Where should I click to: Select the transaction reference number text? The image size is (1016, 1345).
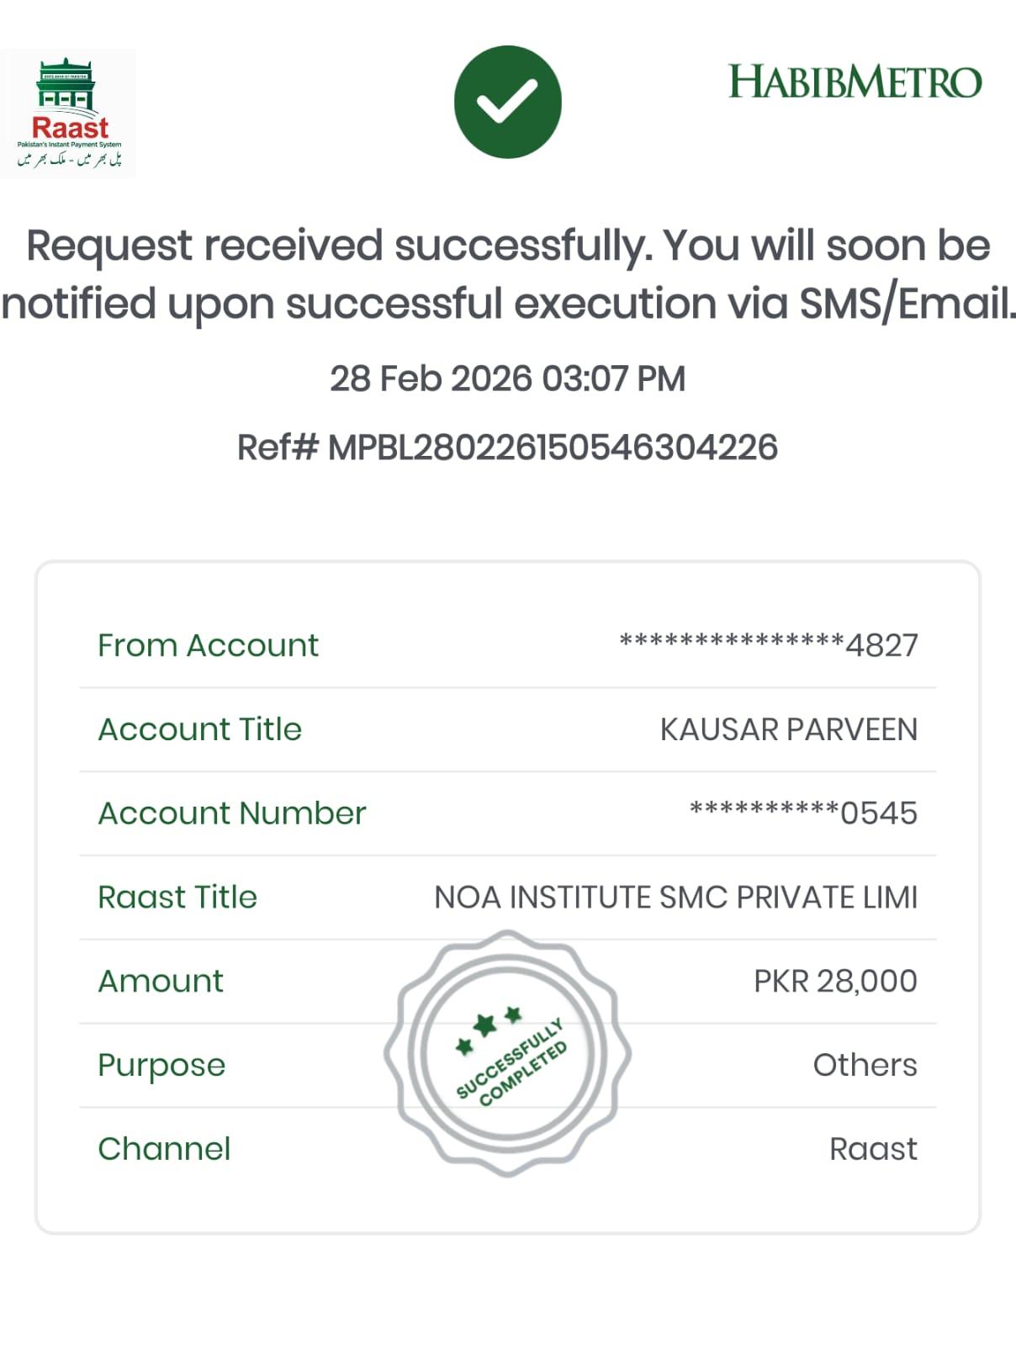click(508, 447)
